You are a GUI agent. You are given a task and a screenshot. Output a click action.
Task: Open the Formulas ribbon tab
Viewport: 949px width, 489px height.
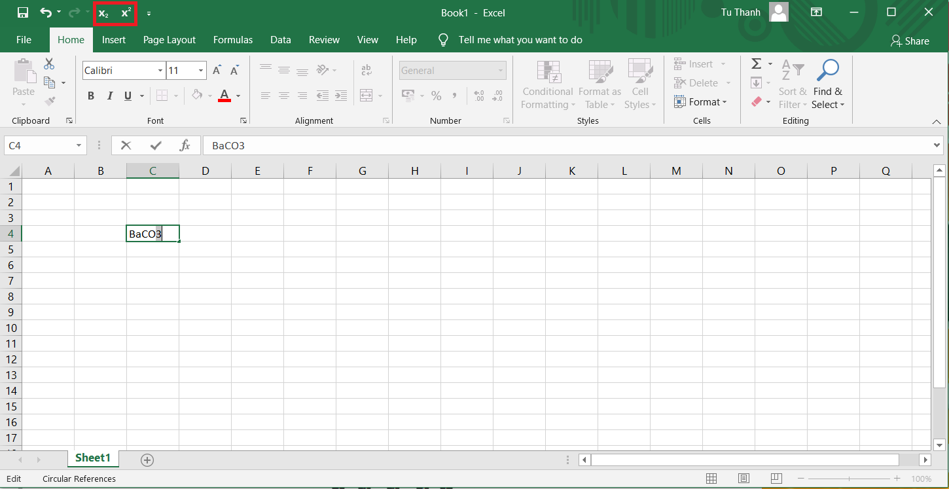point(232,40)
